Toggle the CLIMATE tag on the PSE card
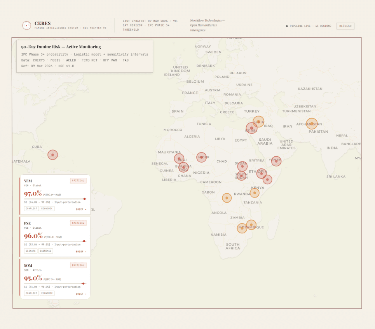This screenshot has height=329, width=375. [31, 251]
